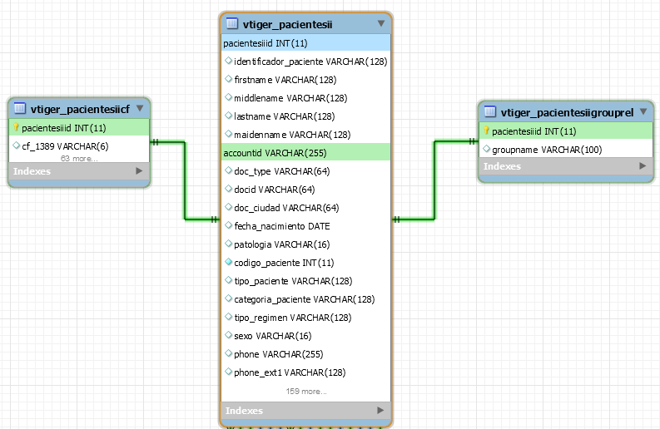The width and height of the screenshot is (660, 429).
Task: Select relationship line to vtiger_pacientesiigrouprel
Action: pyautogui.click(x=434, y=181)
